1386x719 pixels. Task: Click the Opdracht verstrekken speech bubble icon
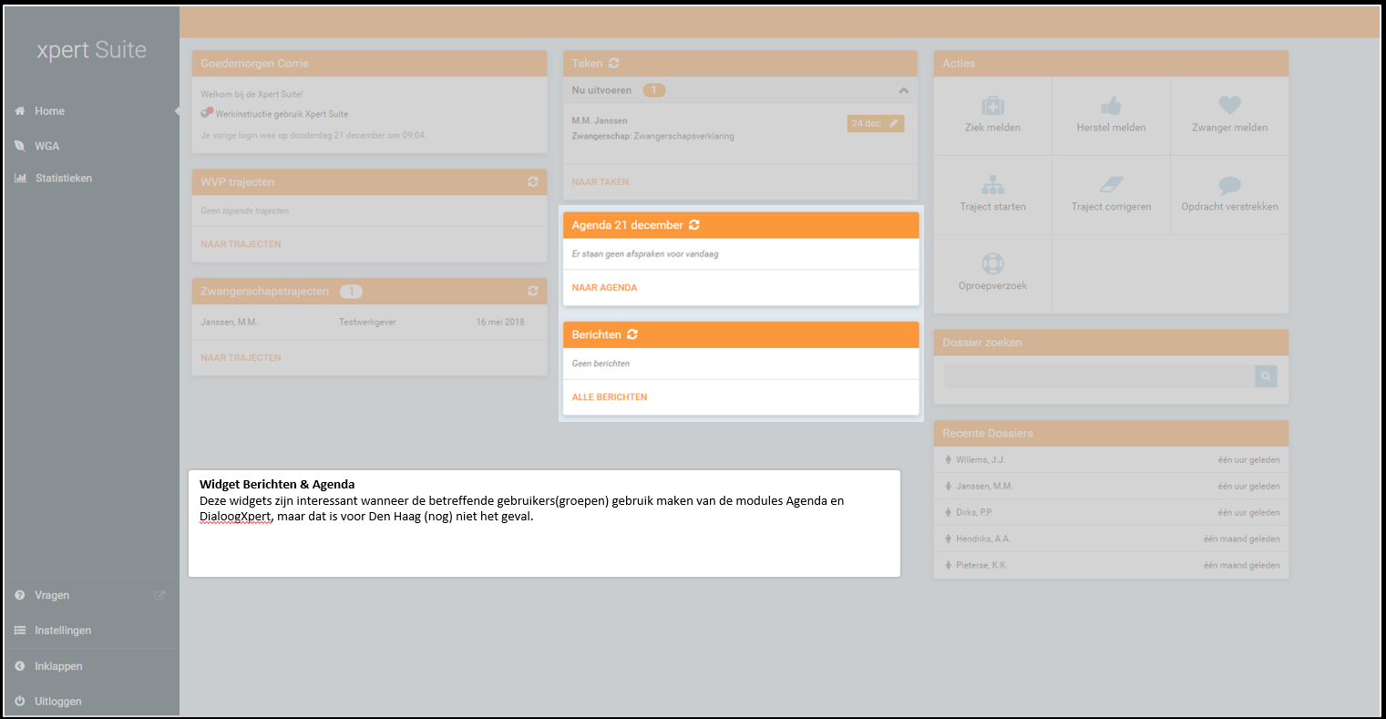click(x=1229, y=185)
